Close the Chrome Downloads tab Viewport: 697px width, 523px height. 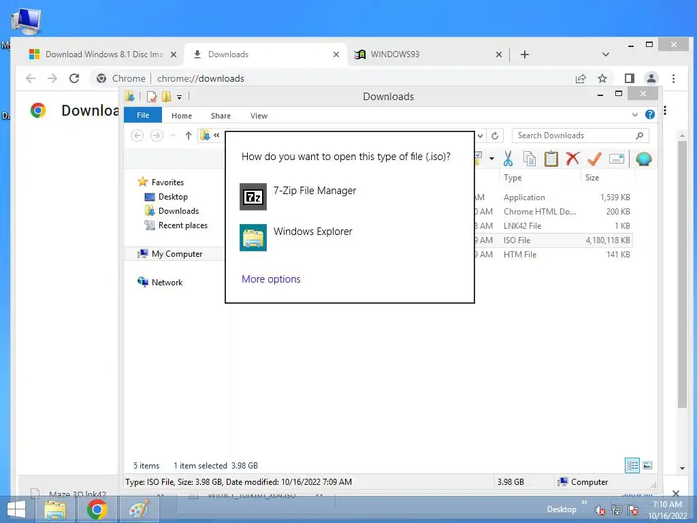[336, 54]
